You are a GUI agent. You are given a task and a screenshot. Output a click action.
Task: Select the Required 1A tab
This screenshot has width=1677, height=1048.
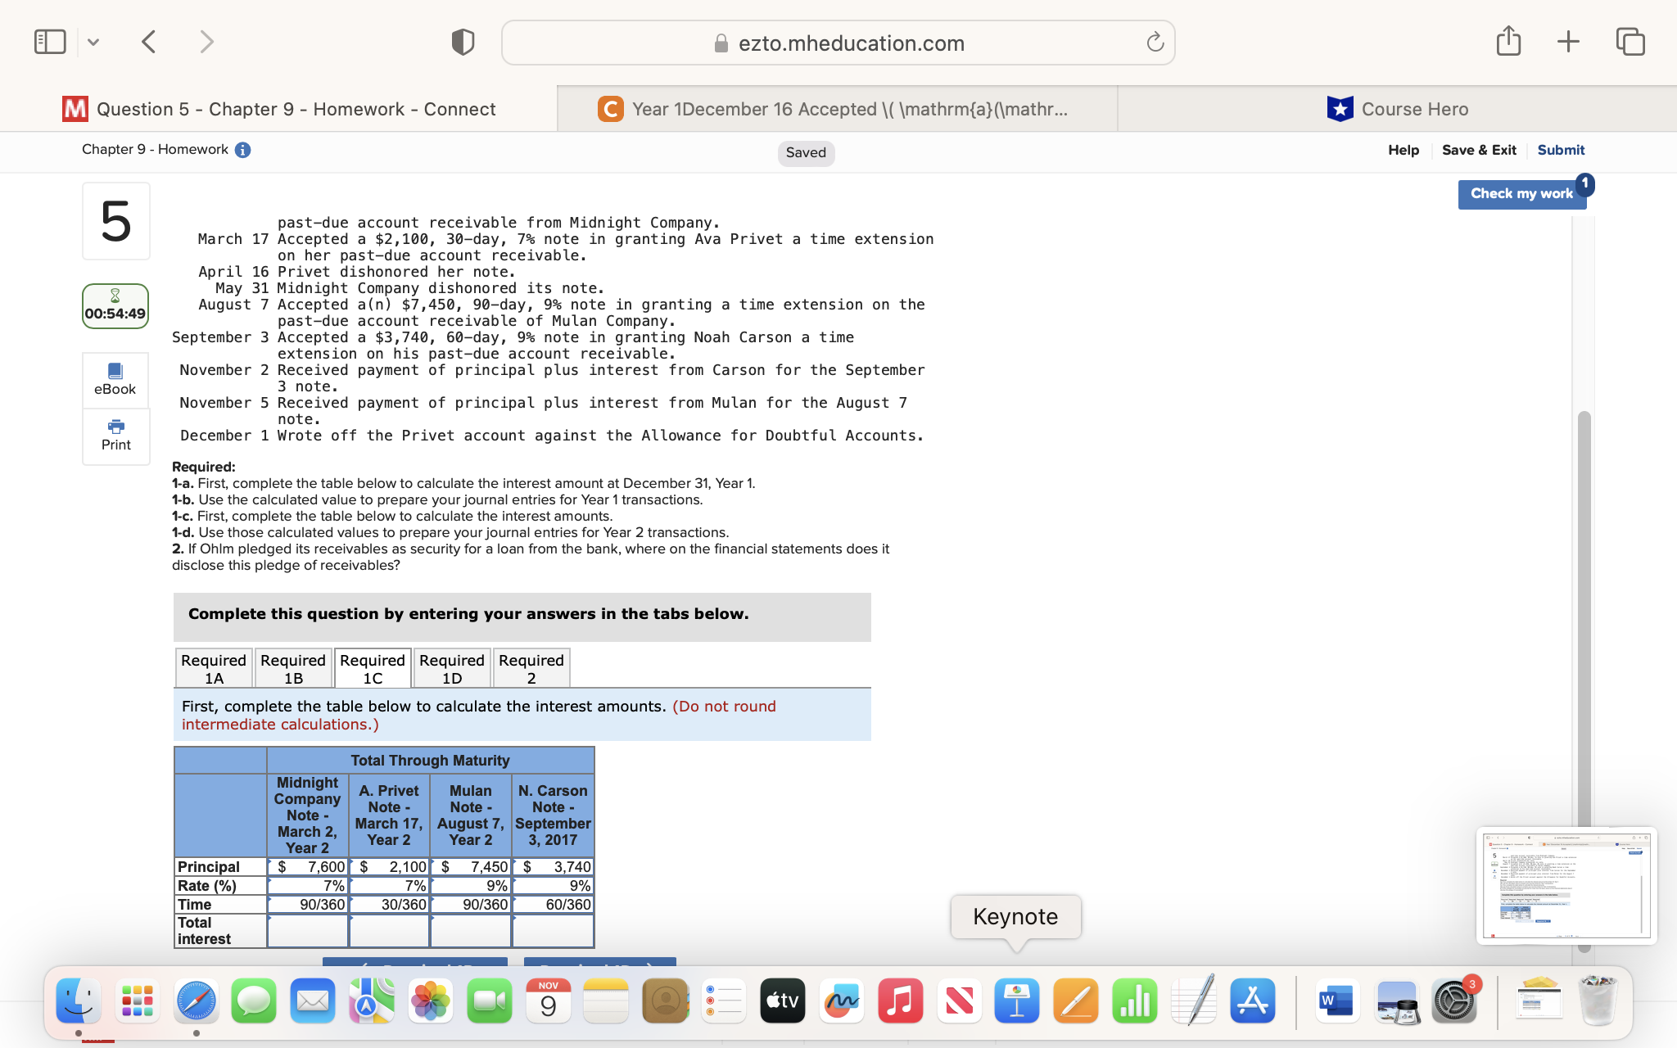click(x=214, y=668)
